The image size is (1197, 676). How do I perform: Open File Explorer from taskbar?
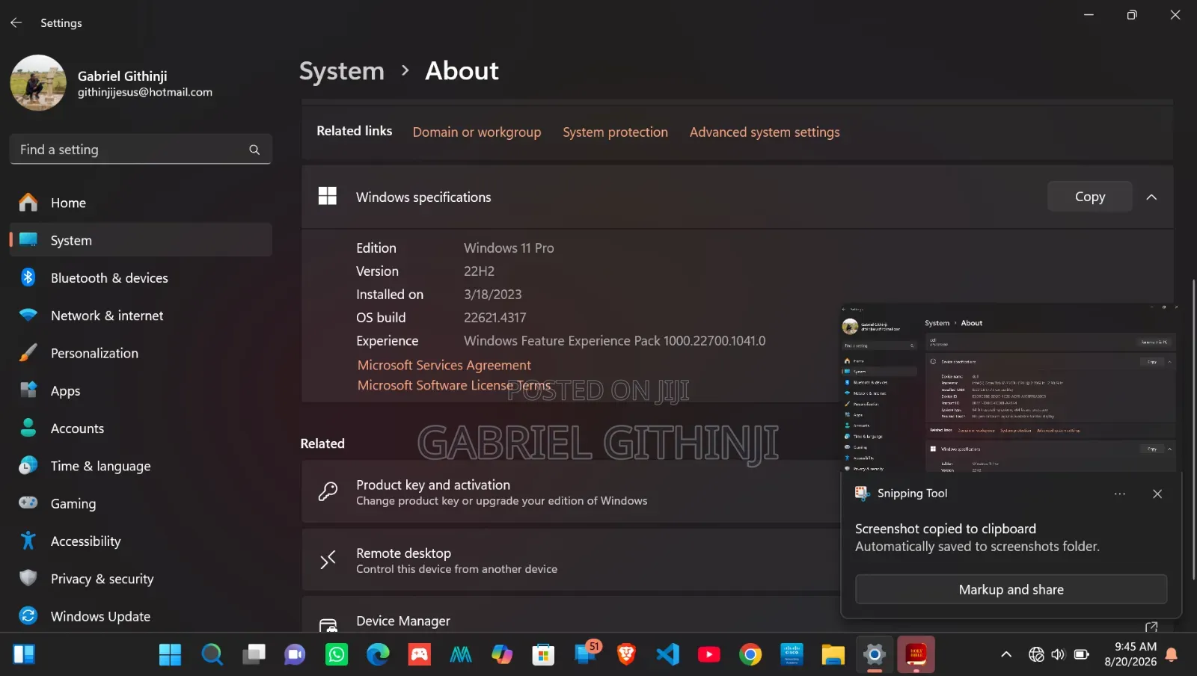(833, 655)
